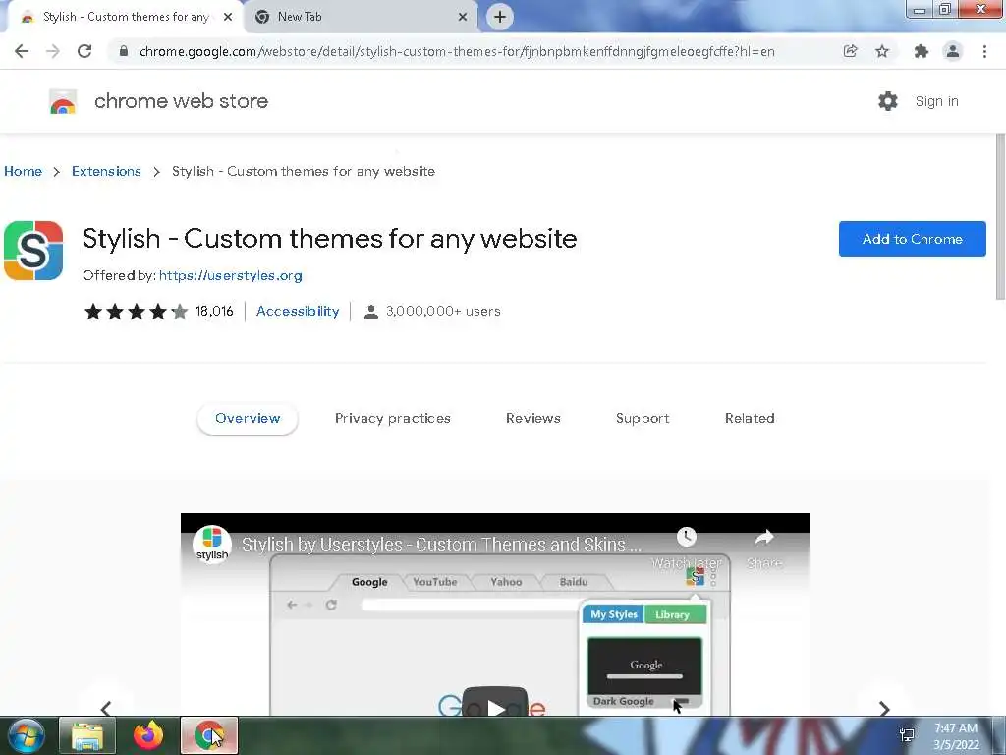Screen dimensions: 1006x755
Task: Open a new tab with plus button
Action: pos(500,17)
